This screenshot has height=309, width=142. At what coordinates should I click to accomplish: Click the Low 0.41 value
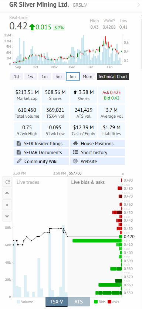click(124, 27)
